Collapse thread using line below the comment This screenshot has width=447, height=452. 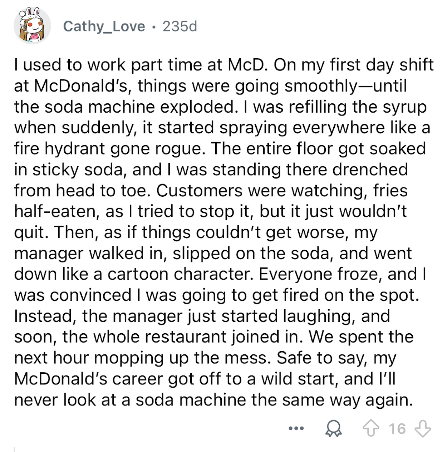[x=15, y=448]
